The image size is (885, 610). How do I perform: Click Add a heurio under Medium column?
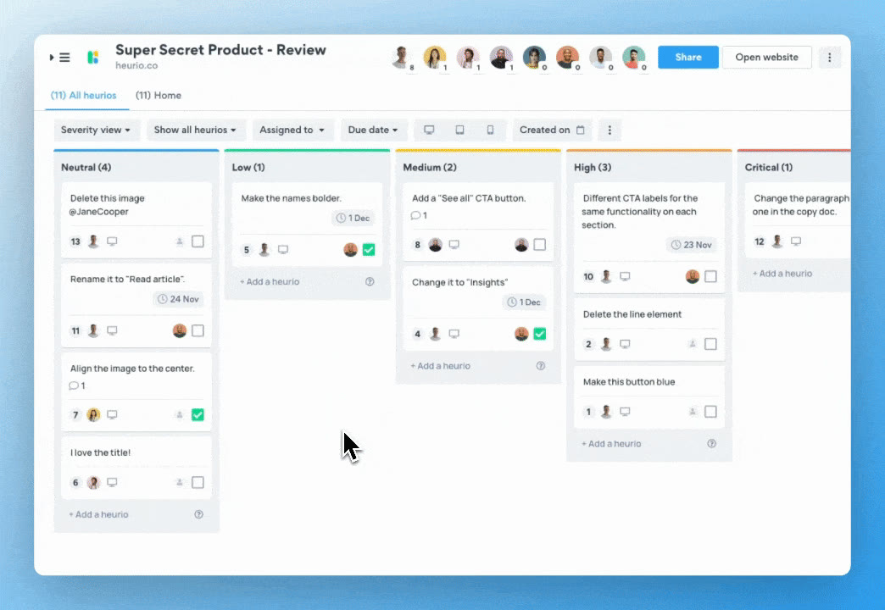(440, 366)
